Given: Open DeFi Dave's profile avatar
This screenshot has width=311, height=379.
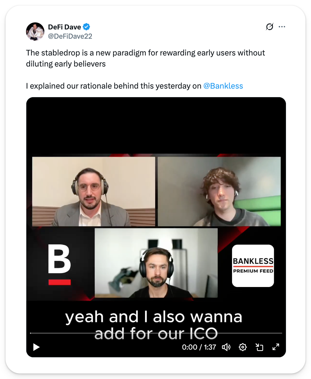Looking at the screenshot, I should 35,32.
